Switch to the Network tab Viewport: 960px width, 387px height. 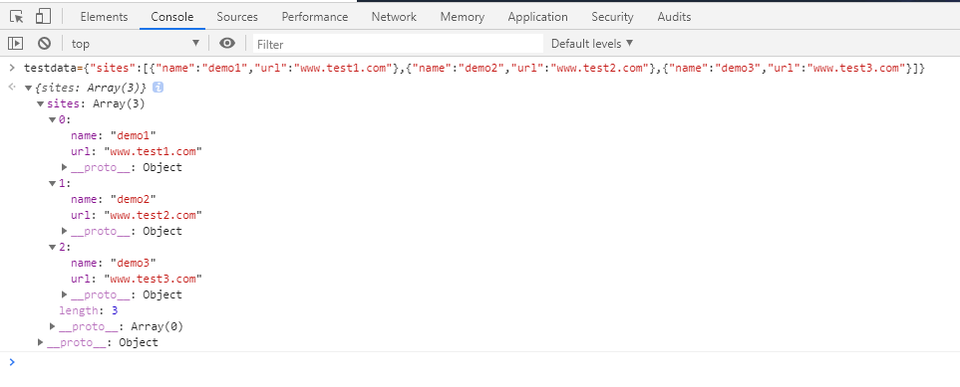[394, 17]
